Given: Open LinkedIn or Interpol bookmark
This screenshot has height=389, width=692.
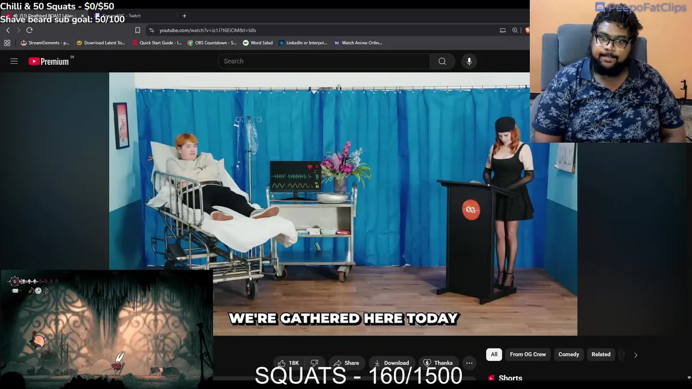Looking at the screenshot, I should pos(303,43).
